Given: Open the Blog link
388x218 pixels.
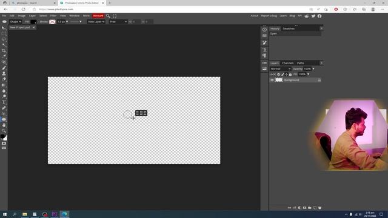Looking at the screenshot, I should point(292,16).
